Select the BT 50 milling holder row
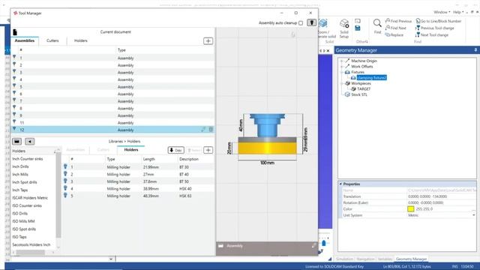Screen dimensions: 480x270 138,181
